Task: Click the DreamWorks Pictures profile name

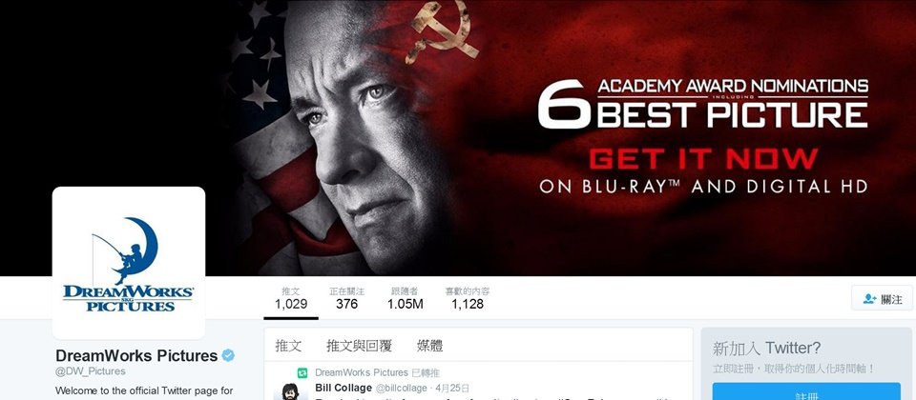Action: [x=136, y=355]
